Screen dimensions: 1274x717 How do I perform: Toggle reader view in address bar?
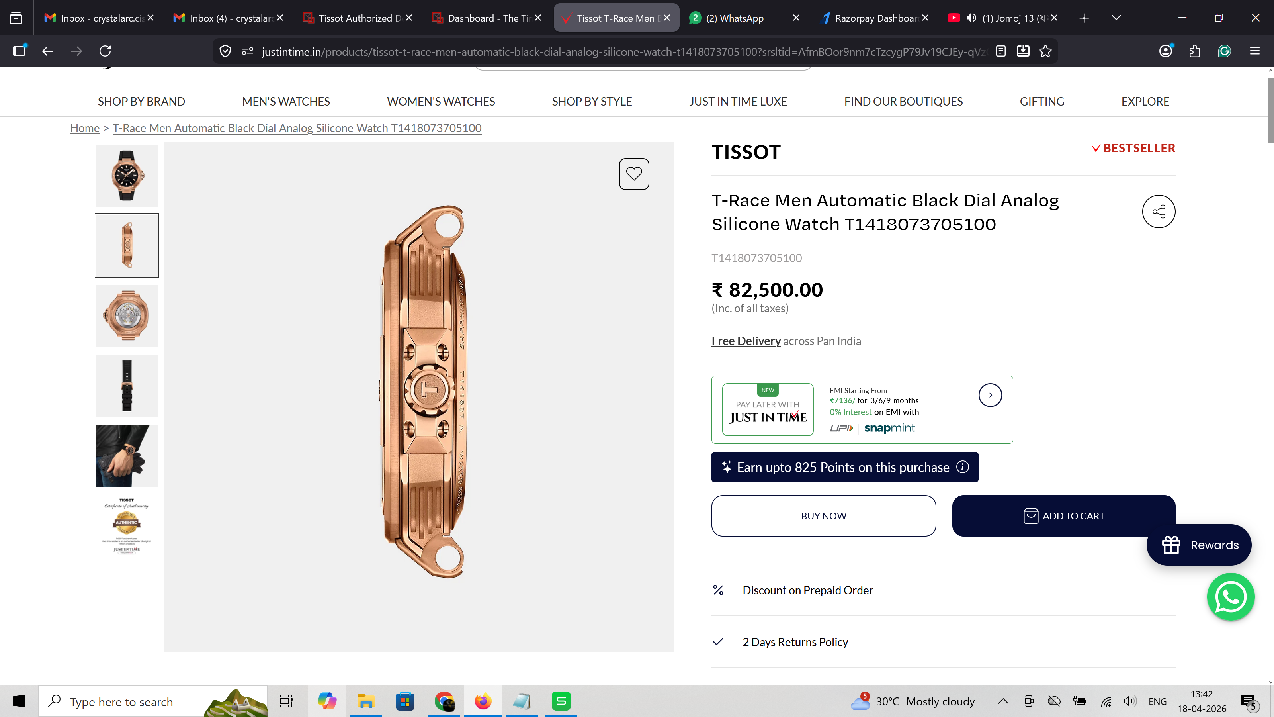pyautogui.click(x=1000, y=51)
